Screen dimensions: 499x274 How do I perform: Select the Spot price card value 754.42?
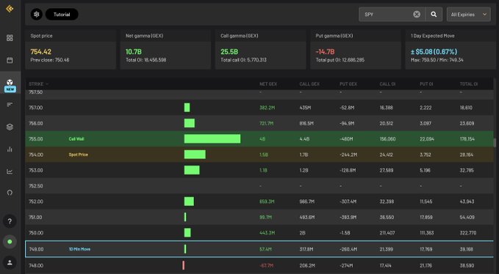(x=40, y=52)
